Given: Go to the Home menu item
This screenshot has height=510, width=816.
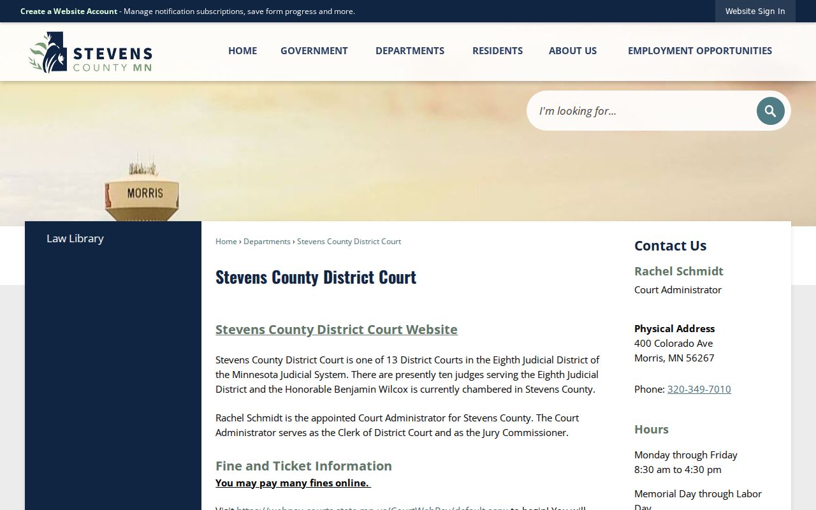Looking at the screenshot, I should click(242, 51).
